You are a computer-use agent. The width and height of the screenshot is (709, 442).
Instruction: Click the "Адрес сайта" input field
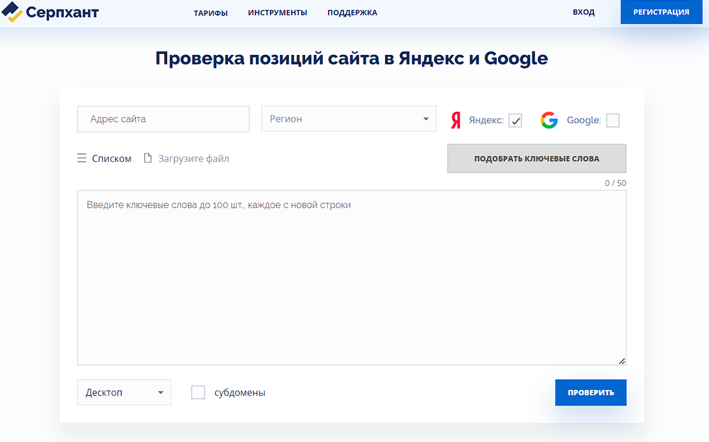click(x=163, y=119)
